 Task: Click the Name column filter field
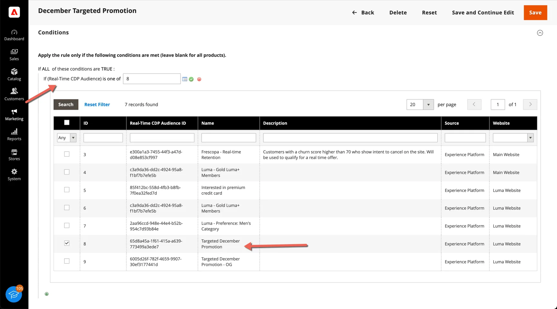pyautogui.click(x=229, y=138)
